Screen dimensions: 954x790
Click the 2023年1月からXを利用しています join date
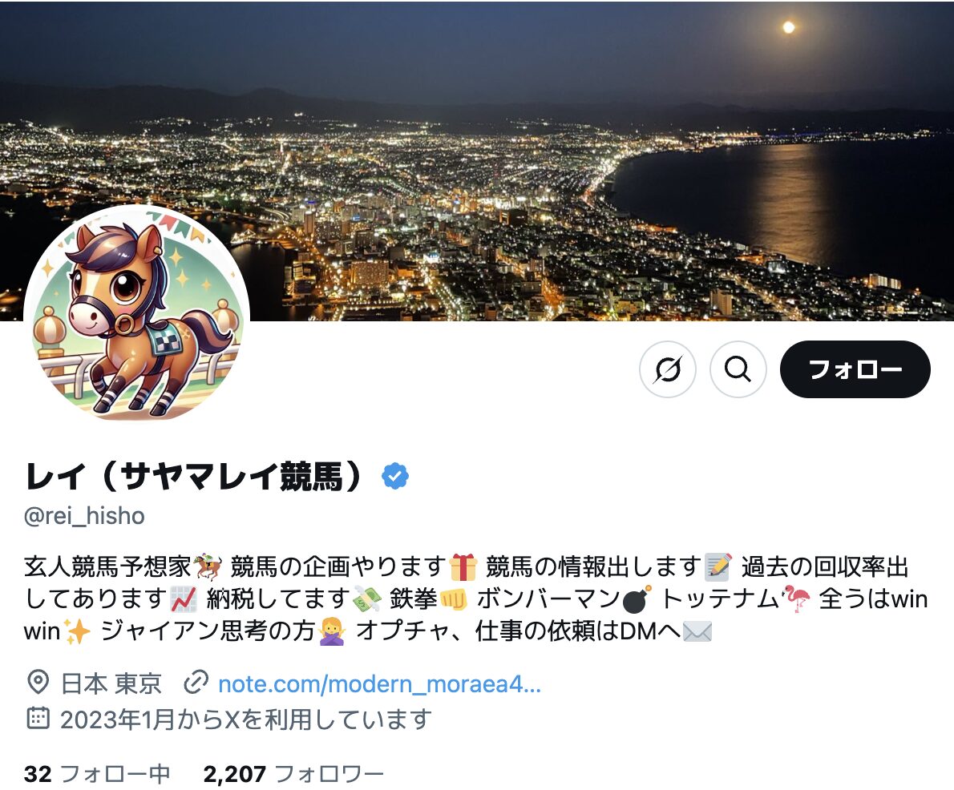(246, 719)
